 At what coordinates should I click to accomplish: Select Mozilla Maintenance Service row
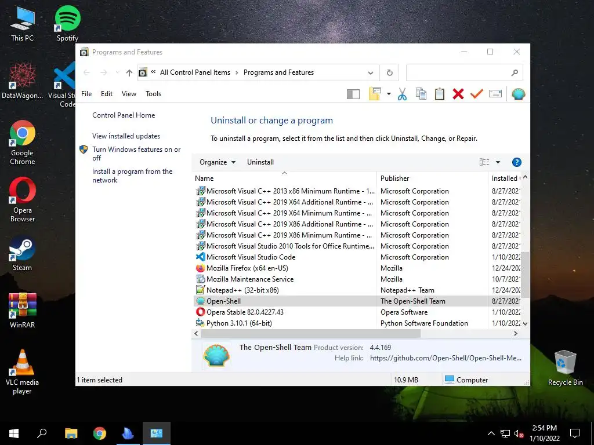point(356,279)
